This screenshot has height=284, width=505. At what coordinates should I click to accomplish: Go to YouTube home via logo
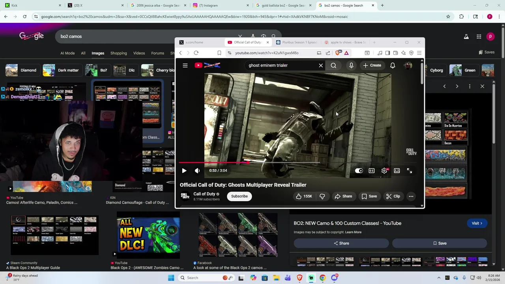[x=208, y=65]
